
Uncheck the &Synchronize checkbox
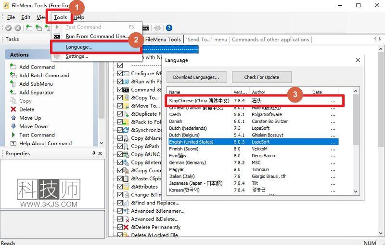click(x=120, y=130)
